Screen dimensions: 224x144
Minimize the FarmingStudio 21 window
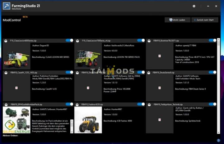click(208, 6)
